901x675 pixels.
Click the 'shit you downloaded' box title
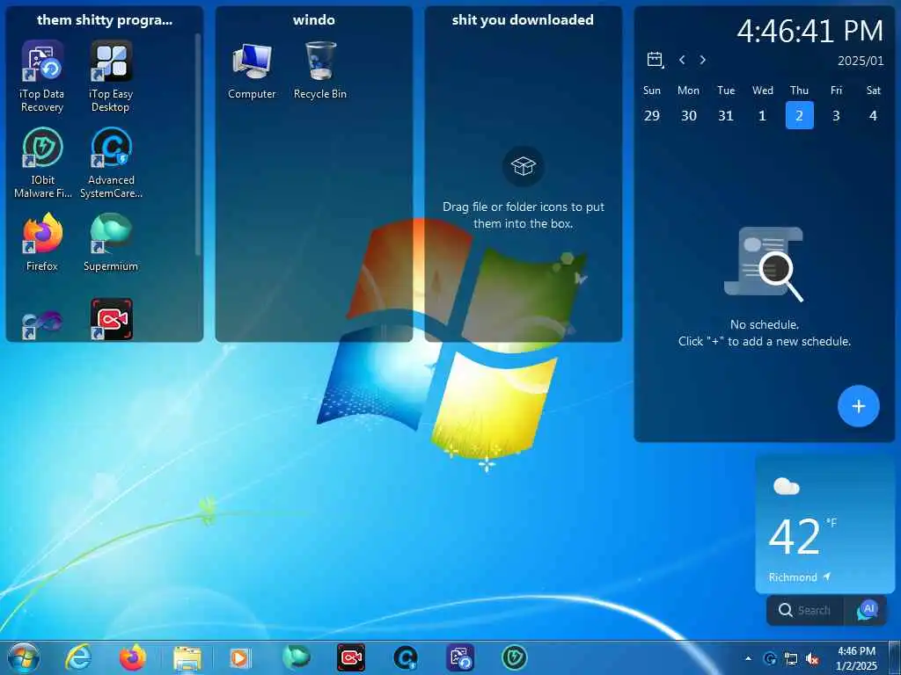tap(523, 20)
